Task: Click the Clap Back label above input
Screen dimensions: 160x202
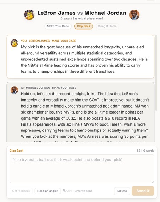Action: tap(16, 151)
